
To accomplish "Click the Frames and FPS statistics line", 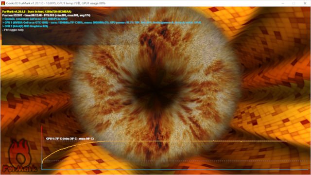I will click(x=46, y=15).
